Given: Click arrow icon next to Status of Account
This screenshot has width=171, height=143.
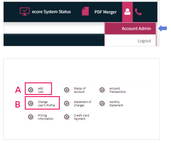Looking at the screenshot, I should coord(67,90).
